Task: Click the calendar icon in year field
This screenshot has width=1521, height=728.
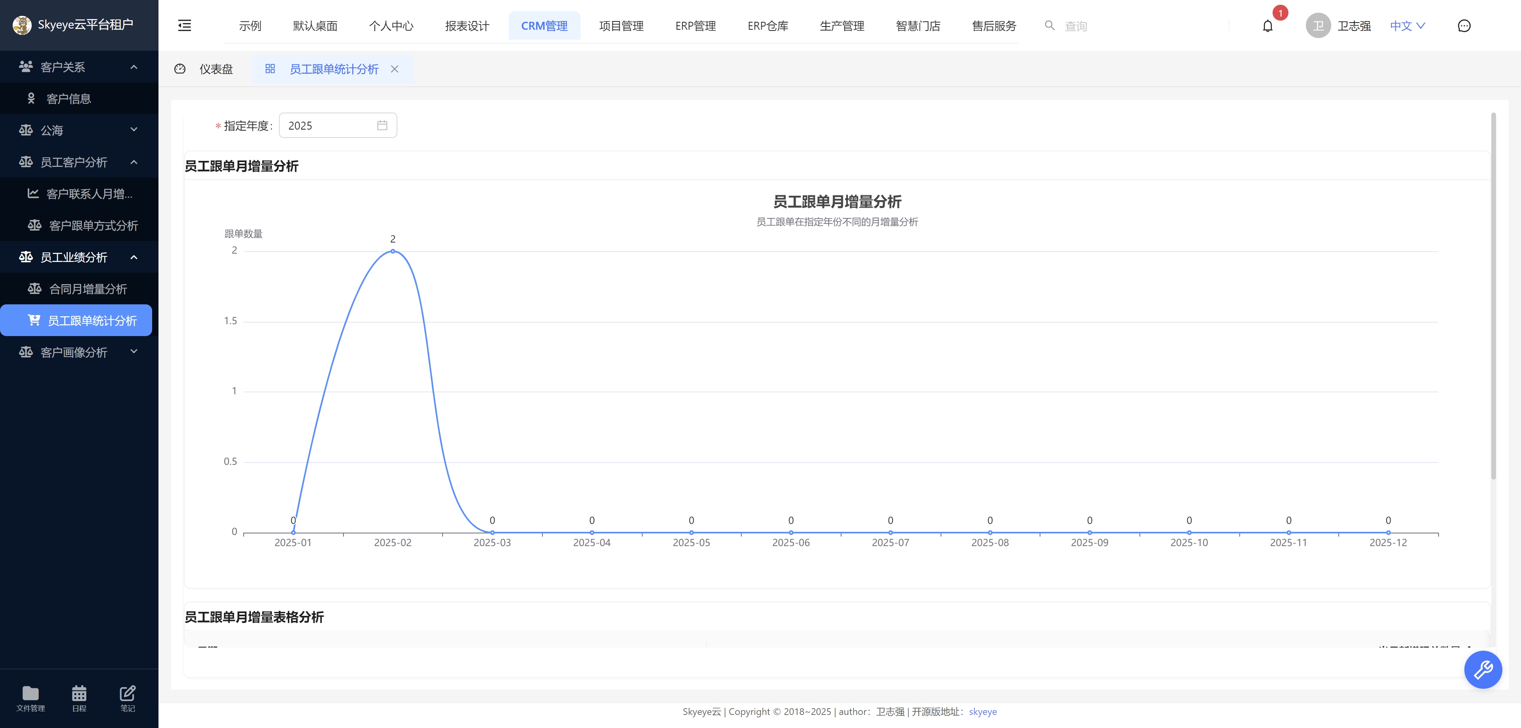Action: 382,125
